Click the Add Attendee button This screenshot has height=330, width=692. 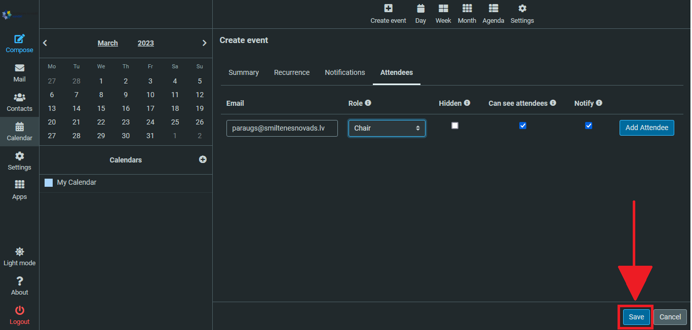(x=646, y=128)
